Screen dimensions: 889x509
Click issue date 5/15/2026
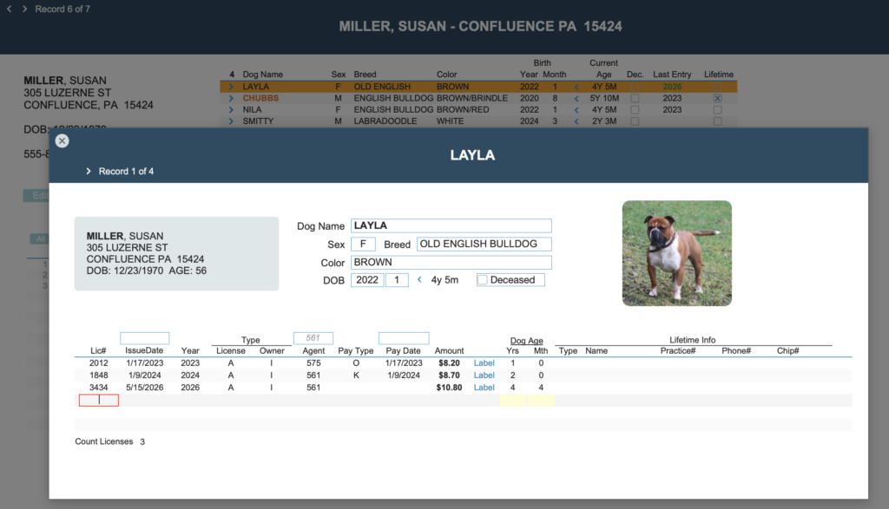[x=145, y=388]
